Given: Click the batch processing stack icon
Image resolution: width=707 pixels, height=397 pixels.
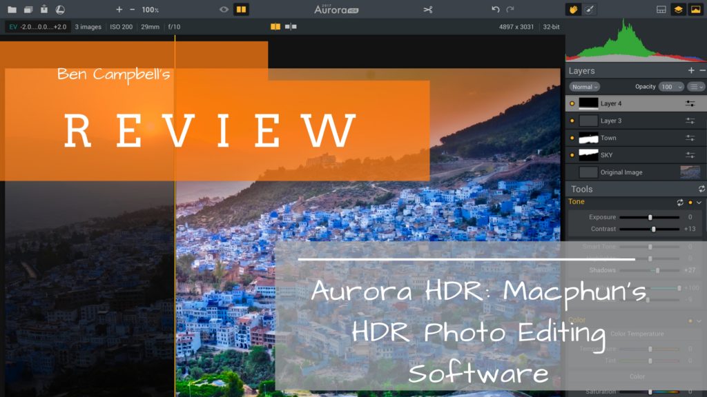Looking at the screenshot, I should click(28, 10).
